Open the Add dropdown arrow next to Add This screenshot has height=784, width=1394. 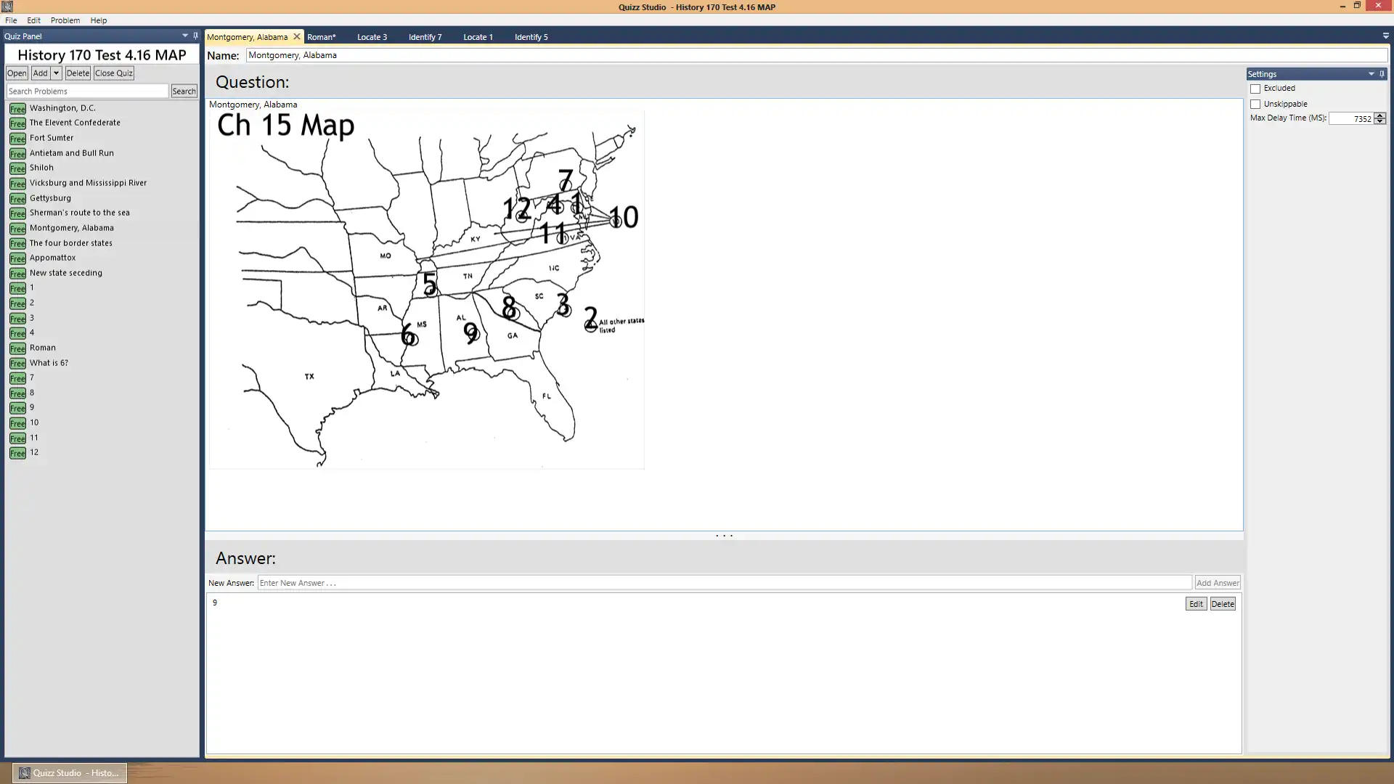[55, 73]
